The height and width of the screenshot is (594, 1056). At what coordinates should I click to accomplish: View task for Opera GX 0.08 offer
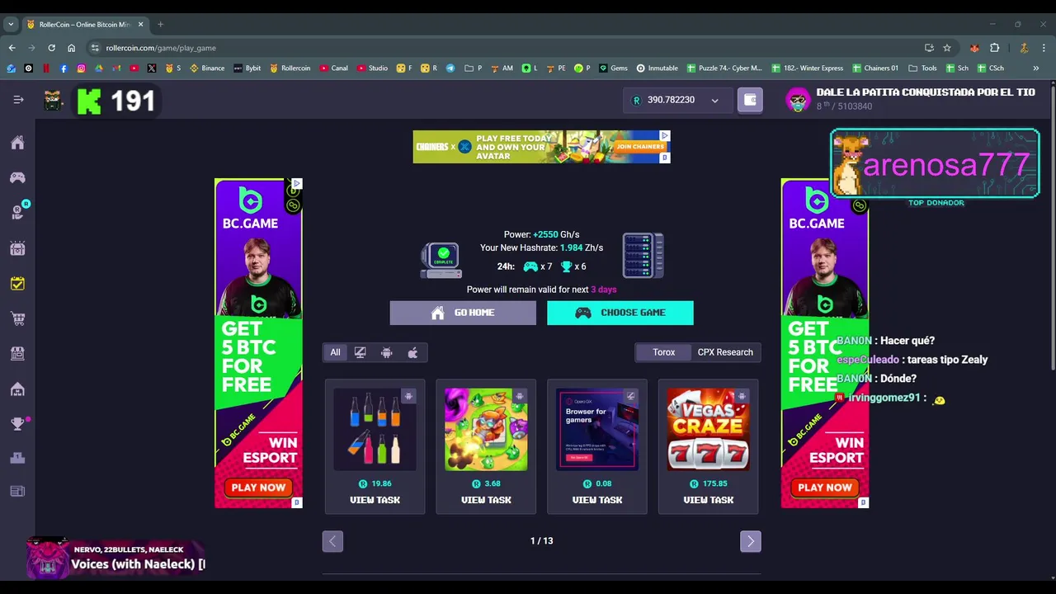point(597,500)
